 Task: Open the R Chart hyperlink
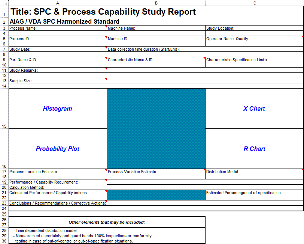254,149
